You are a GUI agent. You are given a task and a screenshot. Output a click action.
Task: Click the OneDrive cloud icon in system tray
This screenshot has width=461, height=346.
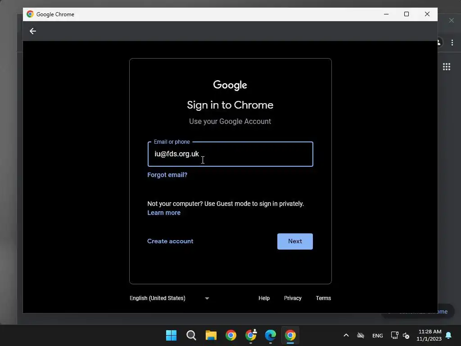361,335
